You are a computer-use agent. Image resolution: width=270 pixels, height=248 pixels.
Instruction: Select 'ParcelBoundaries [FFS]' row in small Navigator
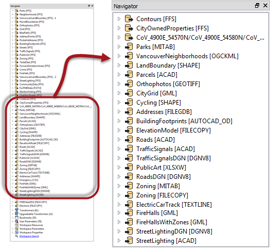tap(32, 22)
